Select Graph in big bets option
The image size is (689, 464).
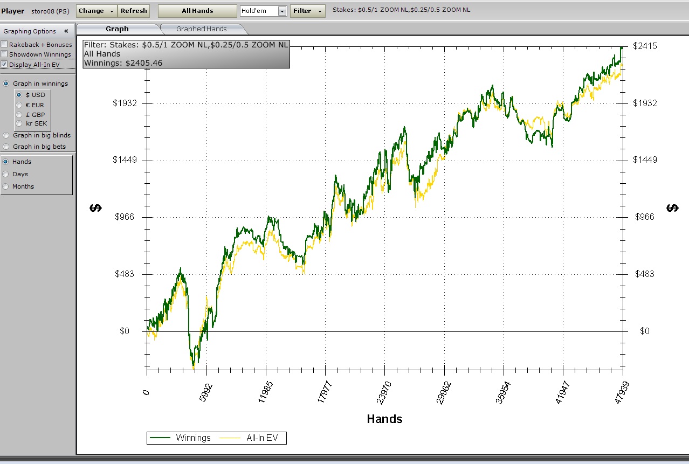pyautogui.click(x=6, y=147)
